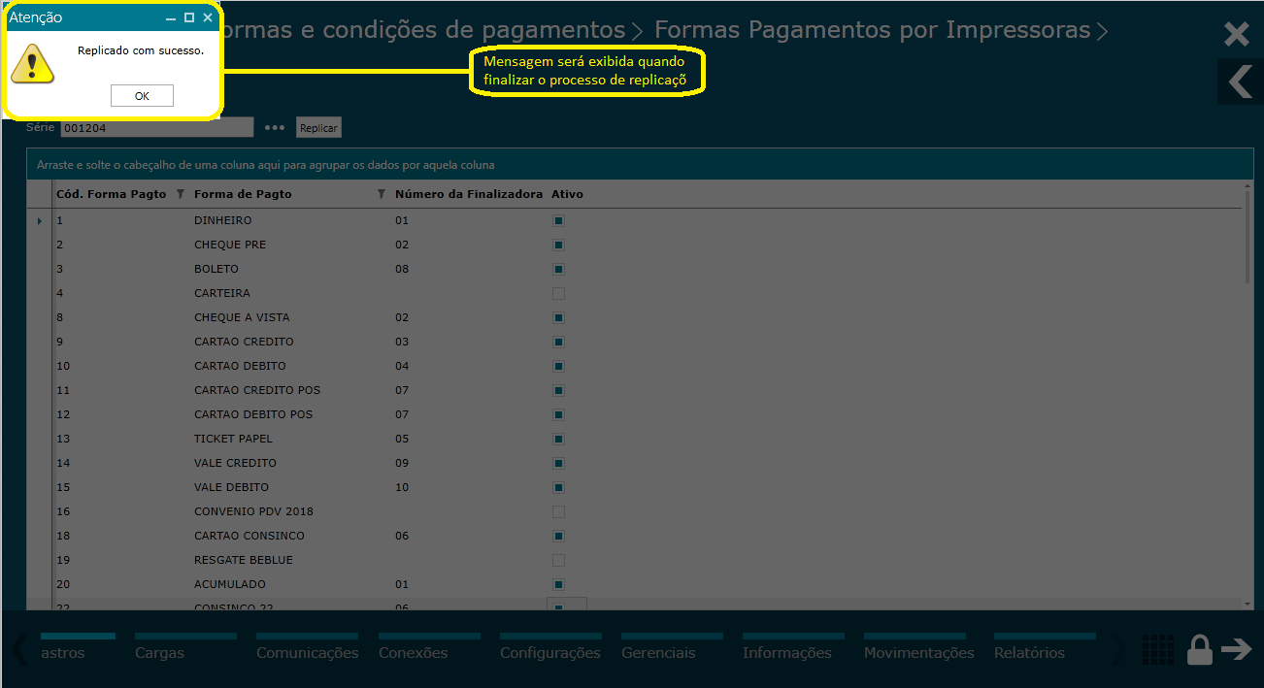Open filter for Cód. Forma Pagto column
The image size is (1264, 688).
[180, 194]
